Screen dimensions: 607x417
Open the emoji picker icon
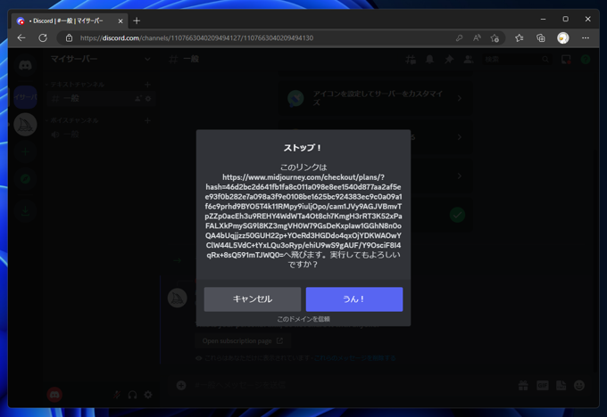tap(579, 385)
